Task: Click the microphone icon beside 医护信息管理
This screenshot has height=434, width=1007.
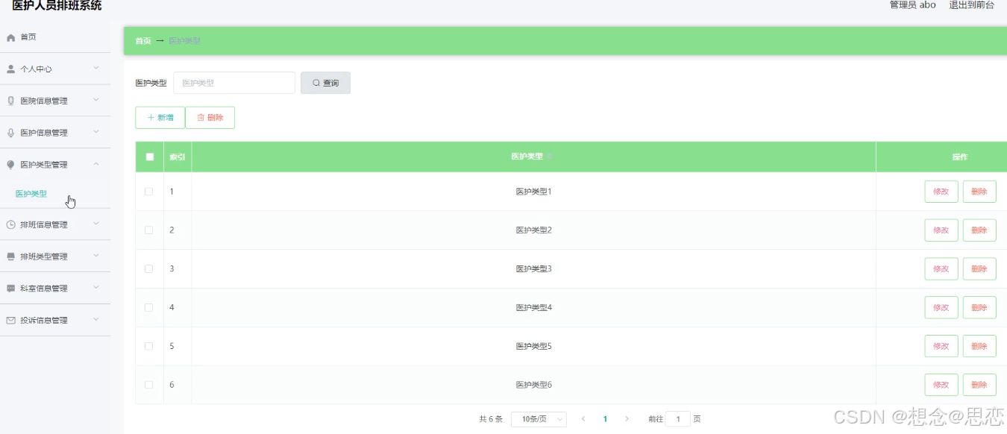Action: 11,133
